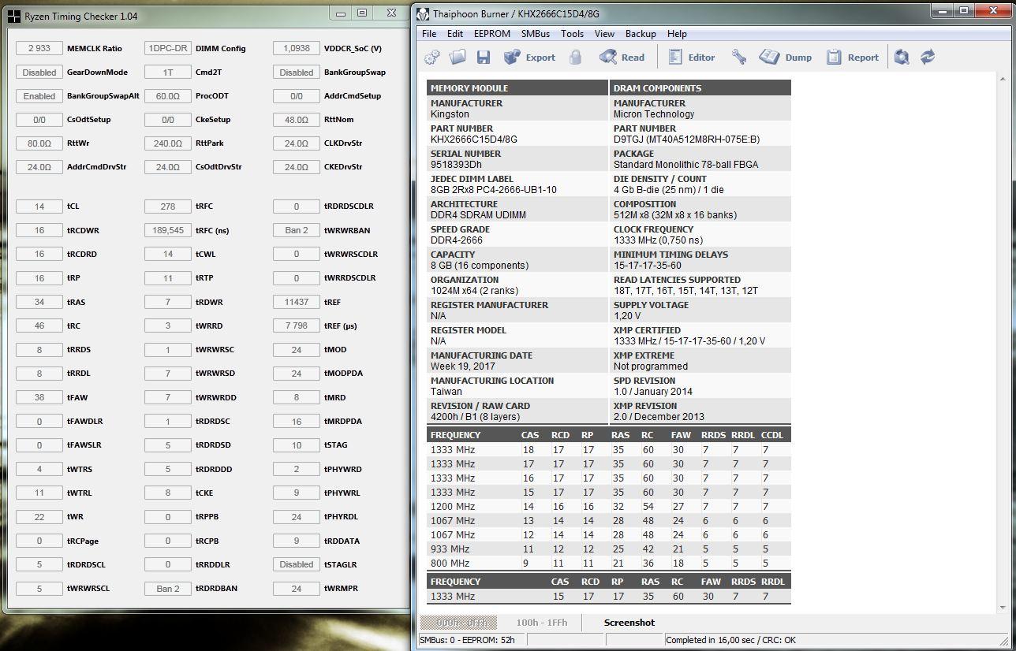Click the XMP certified 1333 MHz timing text
The width and height of the screenshot is (1016, 651).
coord(689,341)
